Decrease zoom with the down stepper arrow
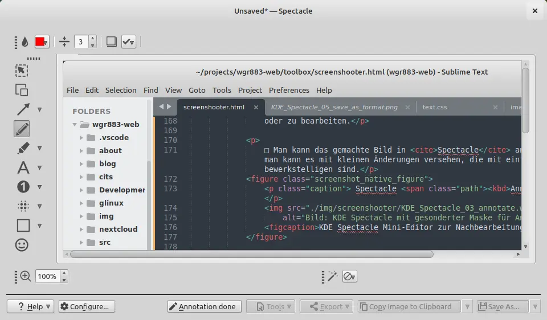 [64, 280]
